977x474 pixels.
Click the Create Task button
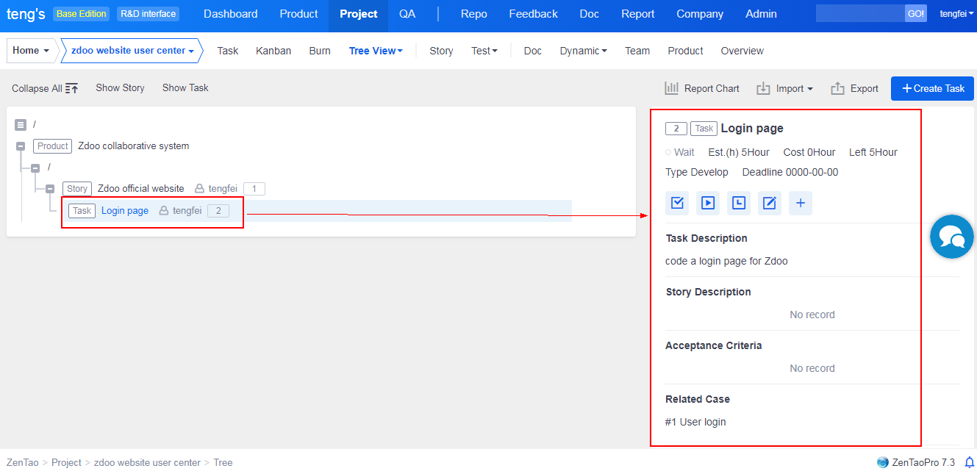(x=932, y=88)
